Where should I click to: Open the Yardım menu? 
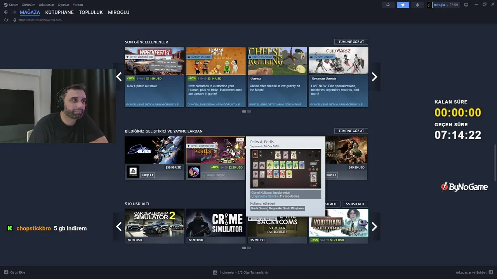click(x=78, y=5)
